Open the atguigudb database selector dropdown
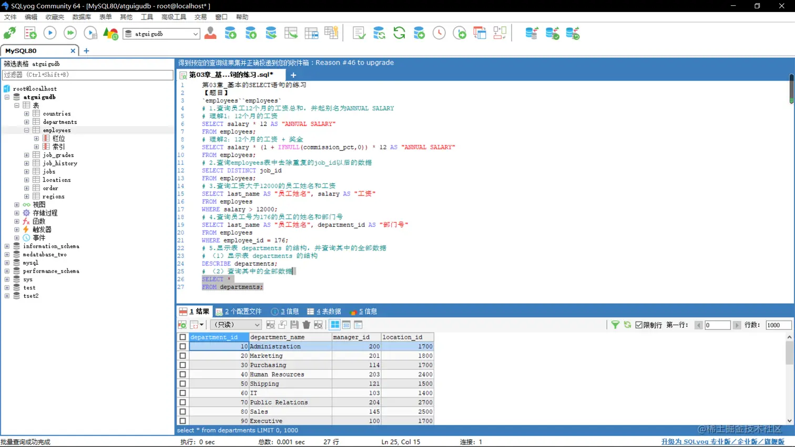The width and height of the screenshot is (795, 447). 161,34
